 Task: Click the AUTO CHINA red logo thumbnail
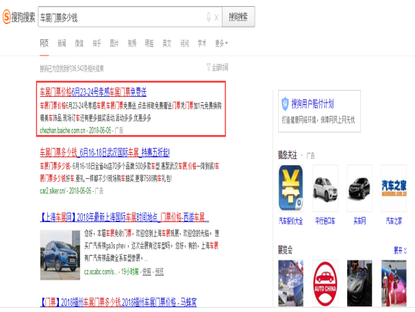click(325, 283)
